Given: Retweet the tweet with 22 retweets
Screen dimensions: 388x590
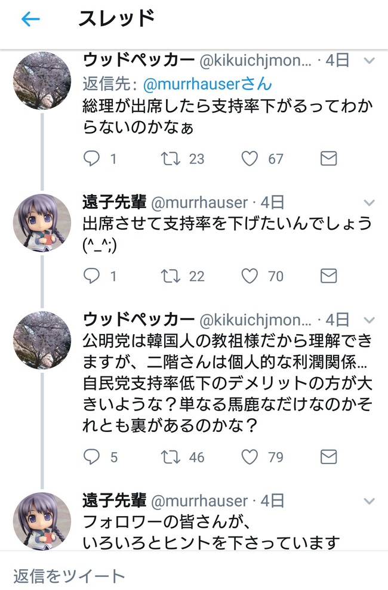Looking at the screenshot, I should 170,276.
